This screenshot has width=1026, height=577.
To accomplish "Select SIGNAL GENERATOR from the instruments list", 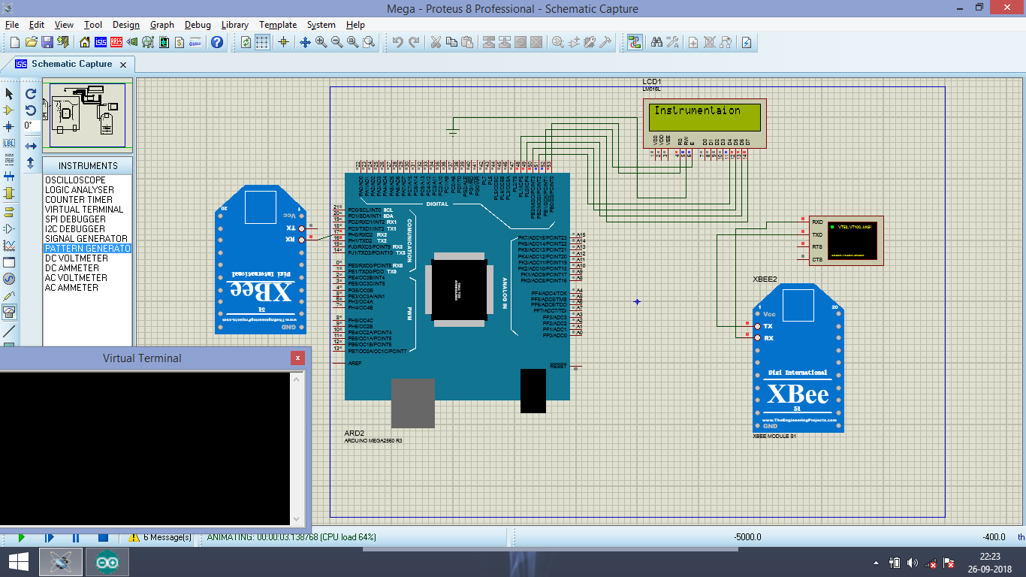I will [x=86, y=239].
